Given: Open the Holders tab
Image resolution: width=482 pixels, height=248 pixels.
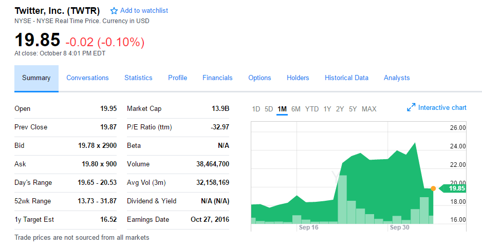Looking at the screenshot, I should (298, 78).
